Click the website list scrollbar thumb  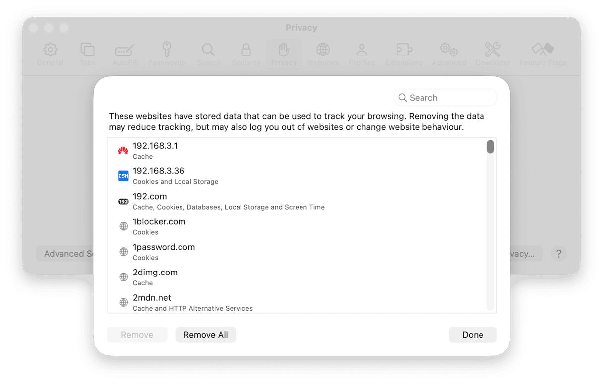(490, 147)
